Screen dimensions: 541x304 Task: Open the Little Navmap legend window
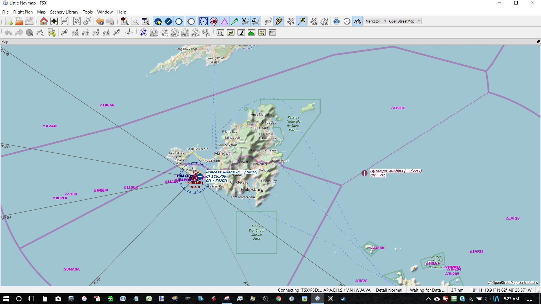(x=272, y=32)
